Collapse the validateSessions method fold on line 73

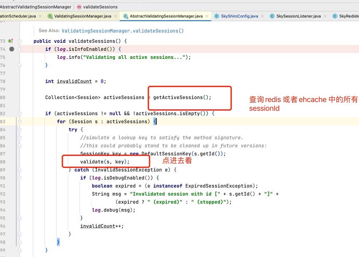20,41
